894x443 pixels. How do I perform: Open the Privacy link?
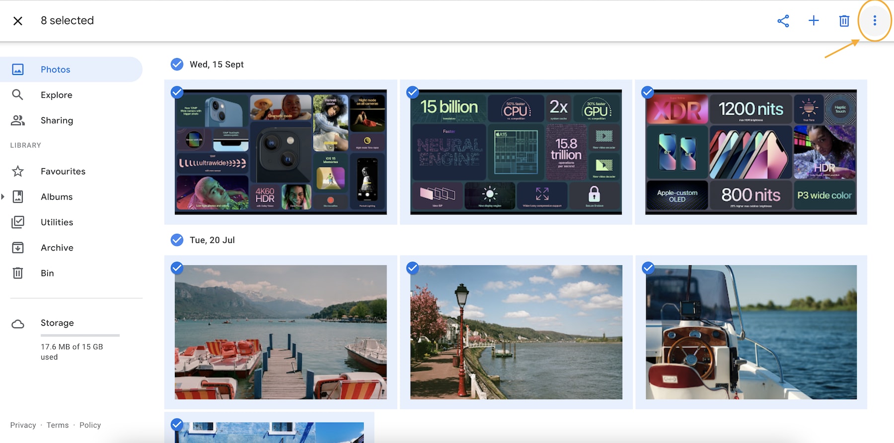(x=23, y=425)
